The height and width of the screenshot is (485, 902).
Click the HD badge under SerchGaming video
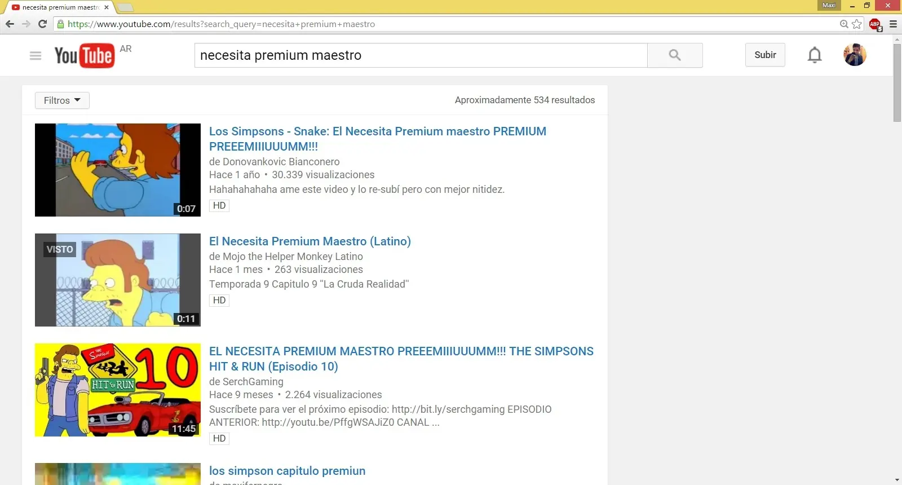[219, 439]
